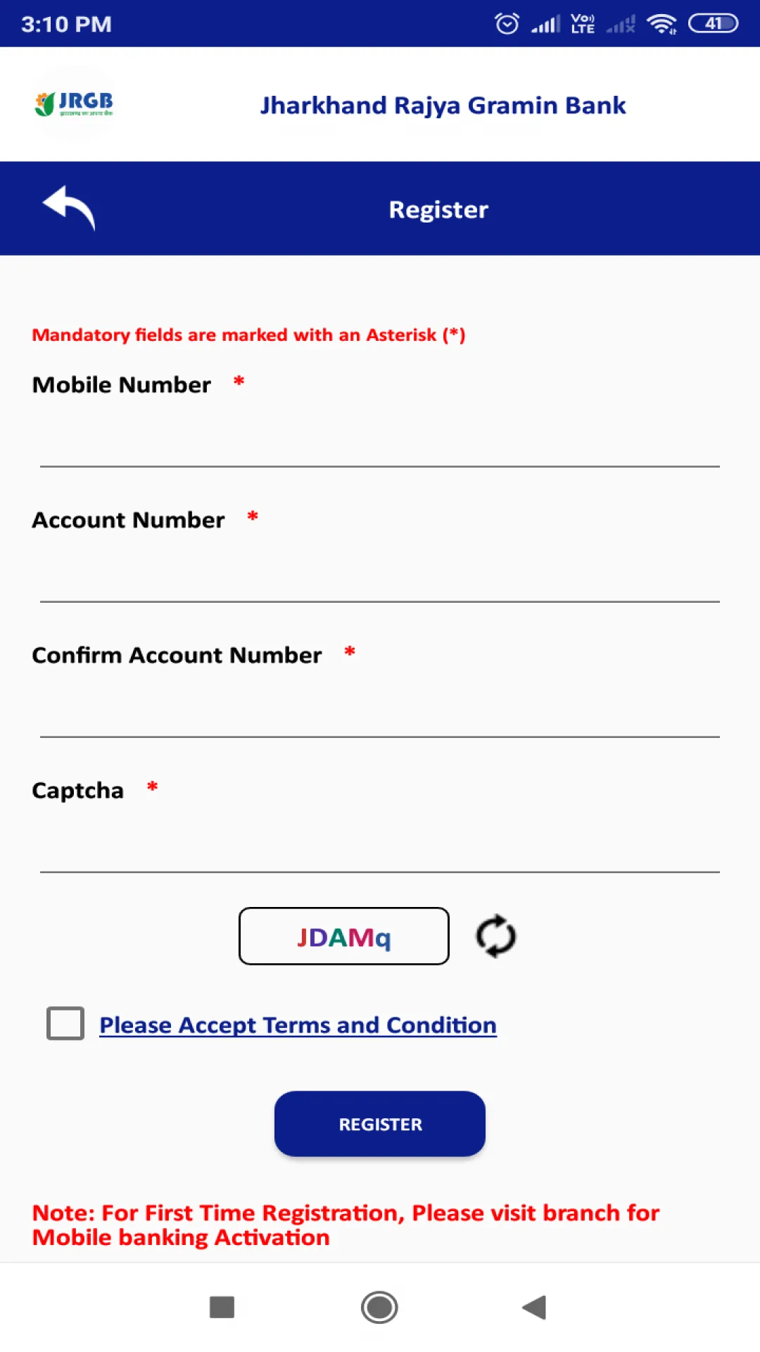Tap the JDAMq captcha image box
The width and height of the screenshot is (760, 1352).
click(x=344, y=936)
